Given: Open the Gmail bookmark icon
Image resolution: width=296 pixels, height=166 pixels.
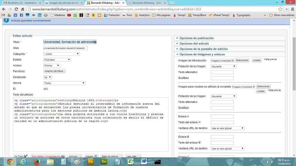Looking at the screenshot, I should click(3, 15).
